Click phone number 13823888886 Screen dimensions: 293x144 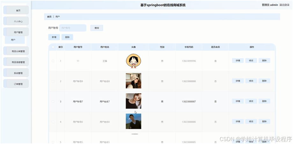[189, 122]
